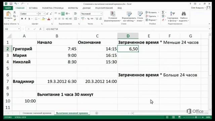Viewport: 215px width, 121px height.
Task: Switch to the ФОРМУЛЫ tab
Action: pos(73,8)
